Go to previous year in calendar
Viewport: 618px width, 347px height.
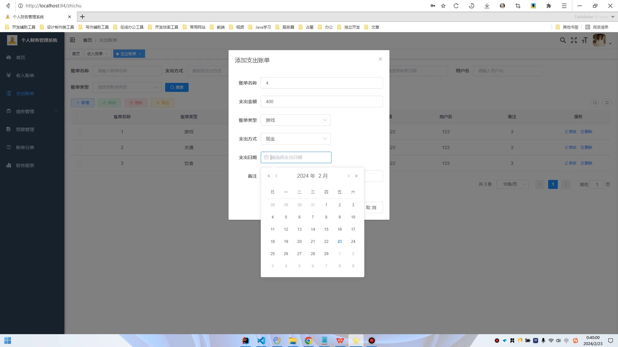tap(269, 176)
